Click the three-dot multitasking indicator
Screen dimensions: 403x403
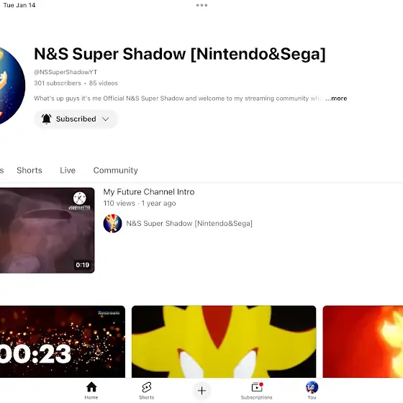(x=201, y=5)
